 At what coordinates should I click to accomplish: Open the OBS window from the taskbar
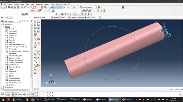[49, 99]
